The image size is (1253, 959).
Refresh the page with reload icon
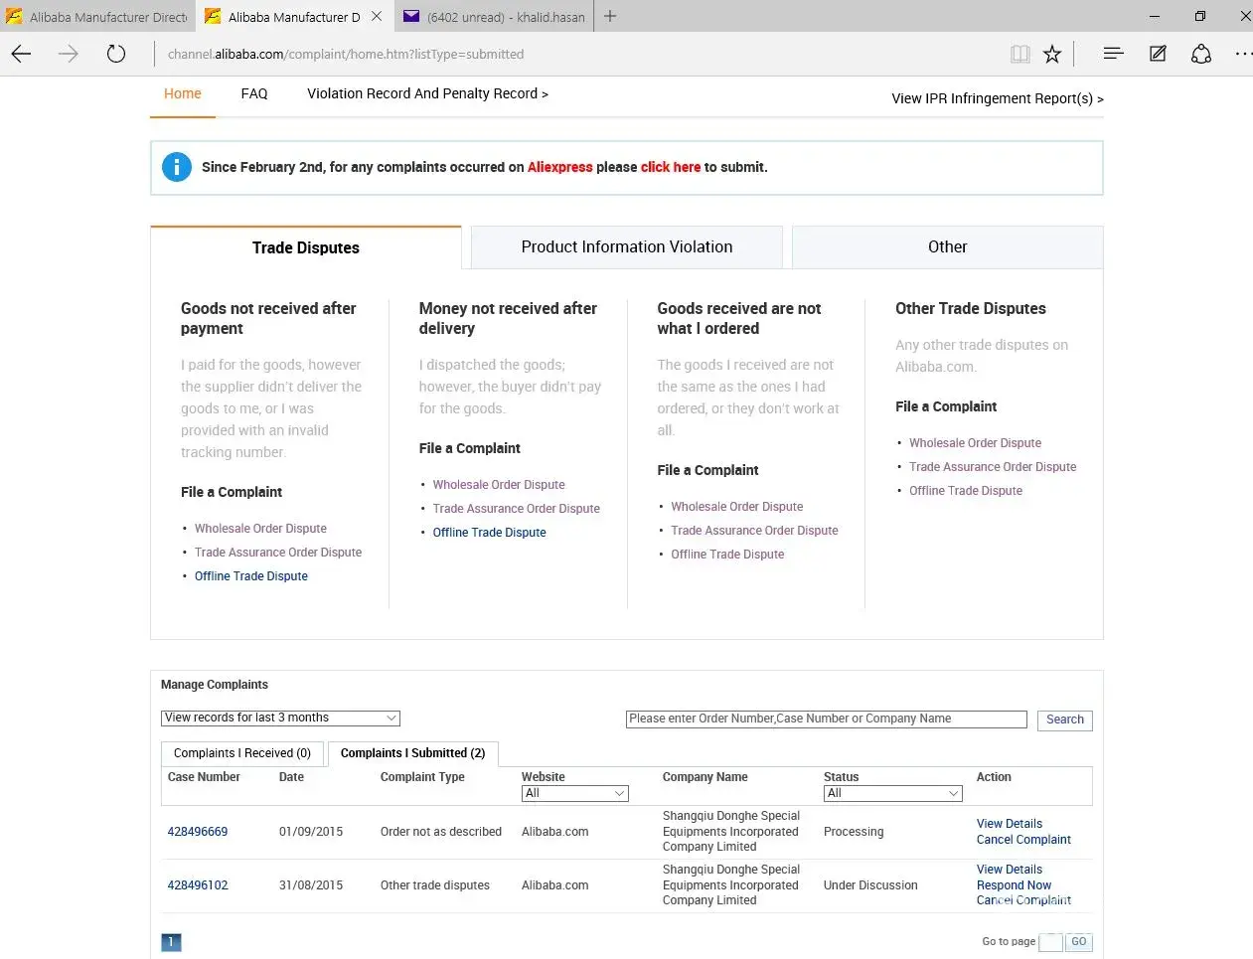coord(116,54)
